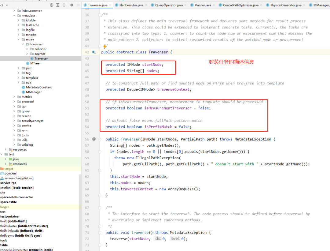Expand the collector folder chevron
This screenshot has width=330, height=251.
click(27, 49)
